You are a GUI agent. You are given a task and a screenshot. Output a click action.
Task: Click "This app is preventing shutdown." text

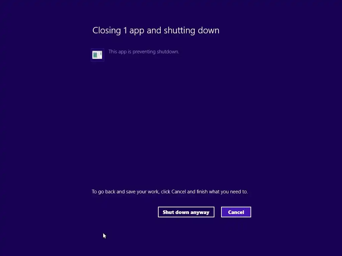144,52
